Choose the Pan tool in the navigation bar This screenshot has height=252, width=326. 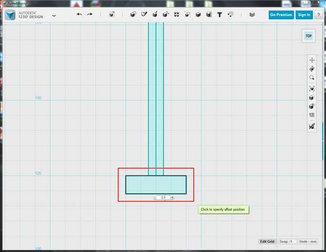pos(312,60)
